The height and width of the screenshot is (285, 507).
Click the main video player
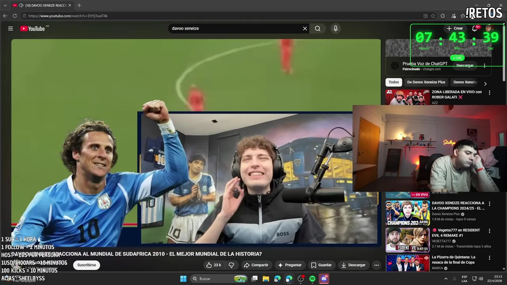[x=196, y=142]
